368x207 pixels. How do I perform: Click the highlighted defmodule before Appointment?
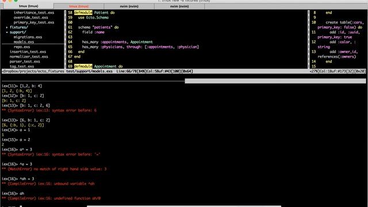83,67
